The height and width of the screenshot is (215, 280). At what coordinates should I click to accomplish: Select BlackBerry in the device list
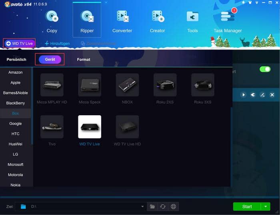tap(16, 103)
